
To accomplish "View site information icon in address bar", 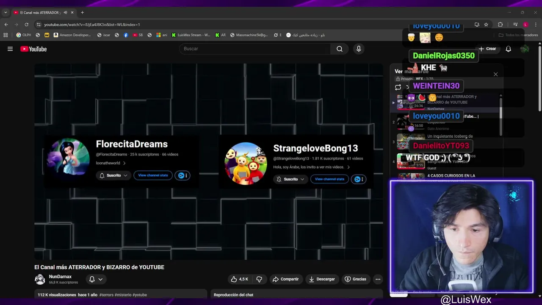I will [39, 25].
